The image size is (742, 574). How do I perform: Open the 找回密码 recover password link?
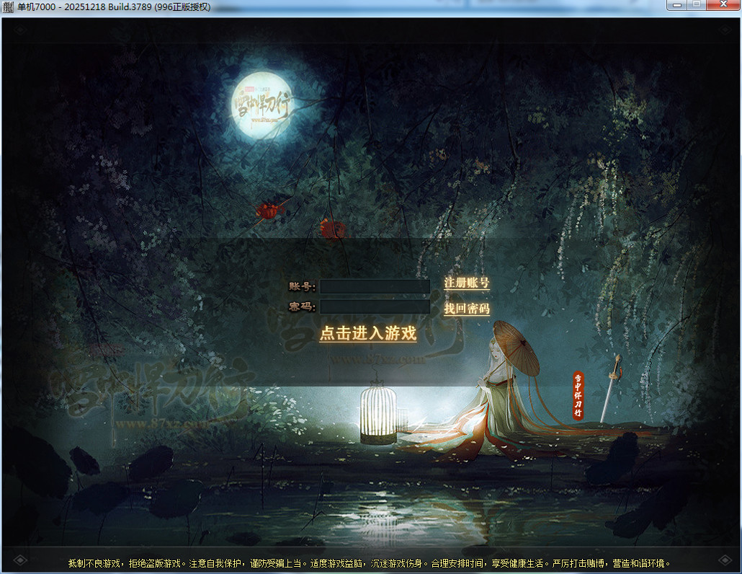coord(466,309)
